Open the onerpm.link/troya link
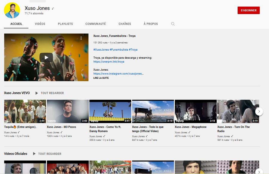 point(109,62)
